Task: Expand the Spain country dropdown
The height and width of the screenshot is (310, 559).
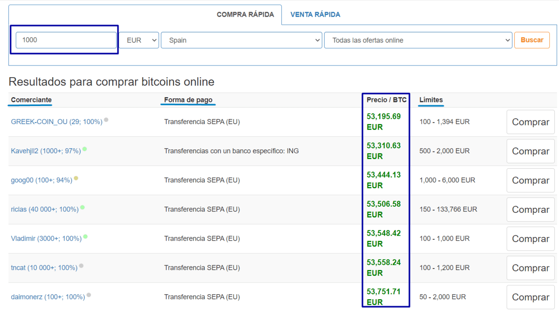Action: (x=241, y=40)
